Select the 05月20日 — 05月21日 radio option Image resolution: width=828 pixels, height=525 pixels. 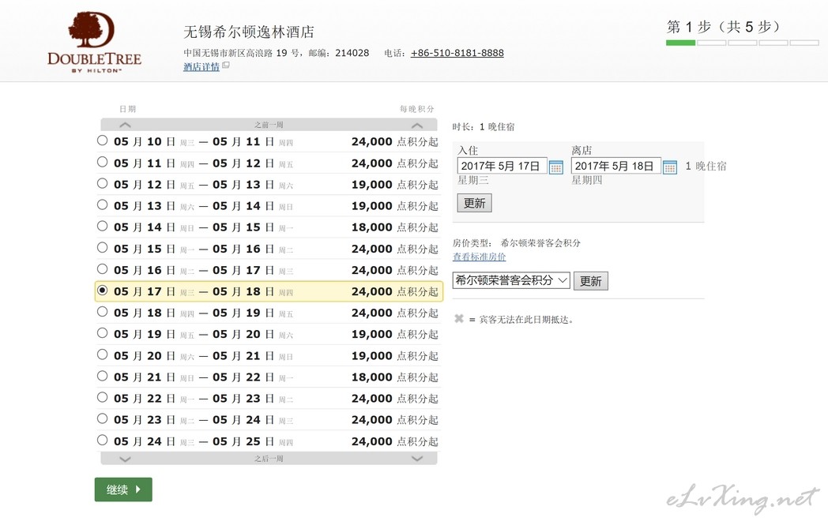click(x=103, y=354)
